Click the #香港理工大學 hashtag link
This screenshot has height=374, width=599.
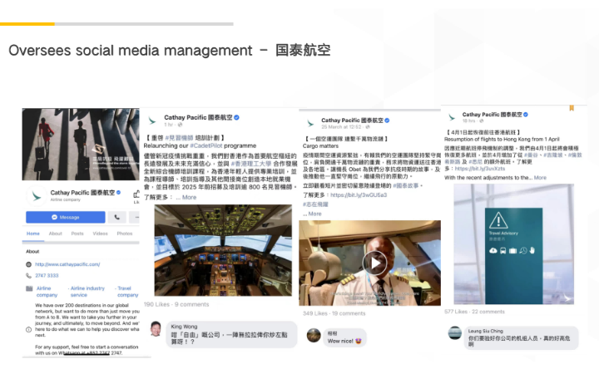tap(251, 164)
